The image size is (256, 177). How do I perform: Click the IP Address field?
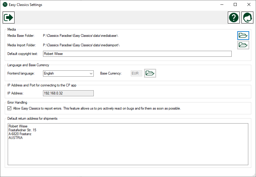(68, 93)
